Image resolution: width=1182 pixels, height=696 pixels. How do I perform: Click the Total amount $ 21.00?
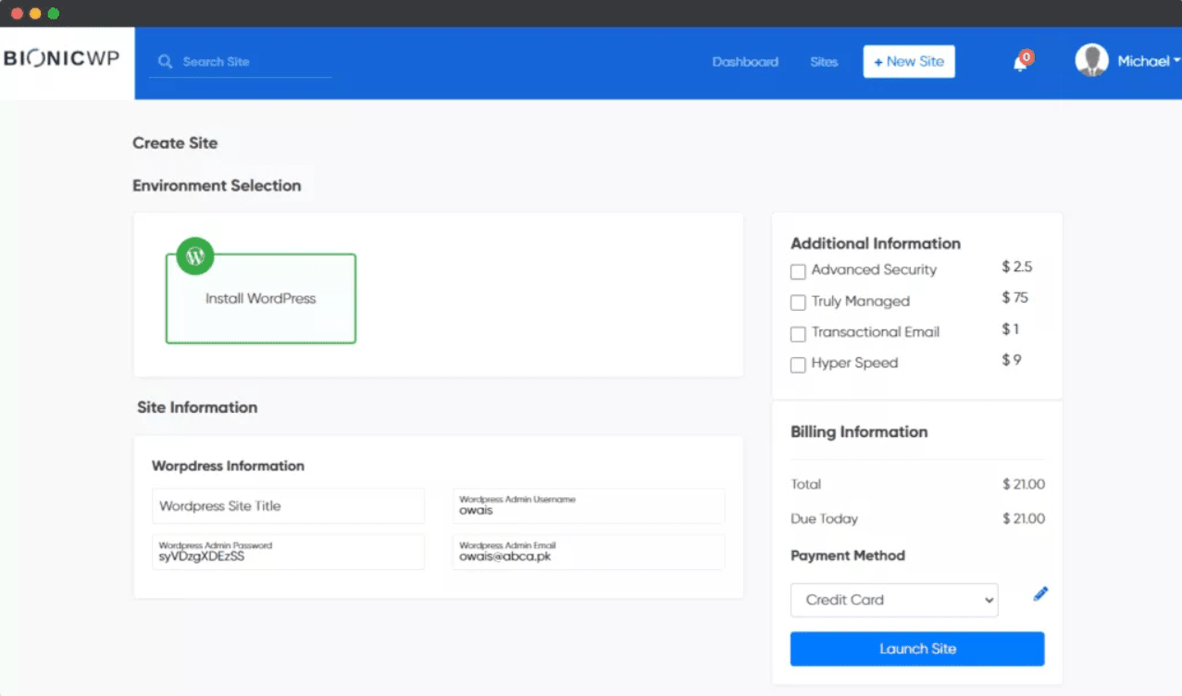click(x=1023, y=484)
